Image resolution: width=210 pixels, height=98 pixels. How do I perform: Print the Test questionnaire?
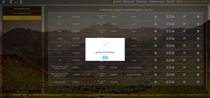click(x=173, y=60)
